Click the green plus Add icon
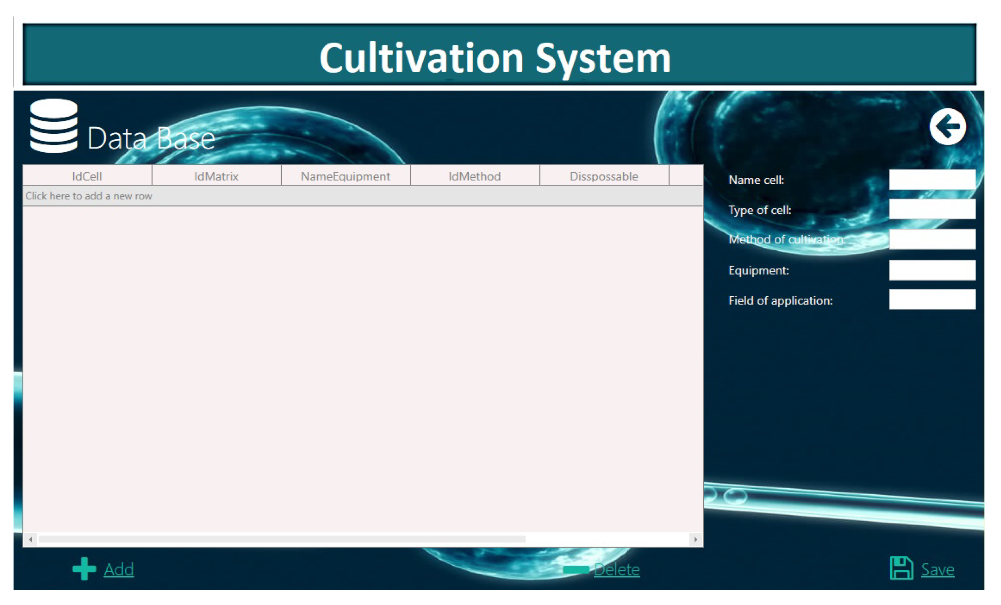Screen dimensions: 1001x605 [84, 568]
